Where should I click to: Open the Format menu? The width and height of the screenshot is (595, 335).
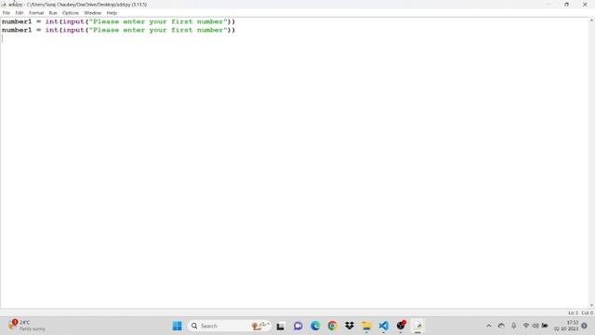[x=36, y=13]
